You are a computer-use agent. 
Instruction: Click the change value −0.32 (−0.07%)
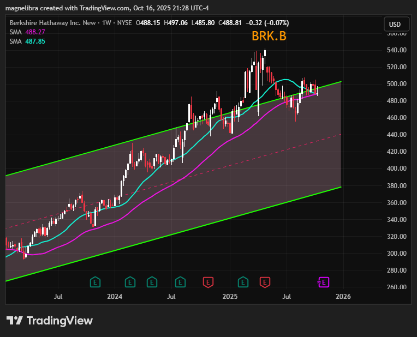point(267,23)
